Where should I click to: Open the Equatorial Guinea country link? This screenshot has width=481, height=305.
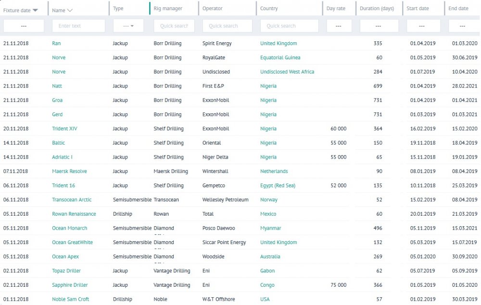pyautogui.click(x=280, y=57)
